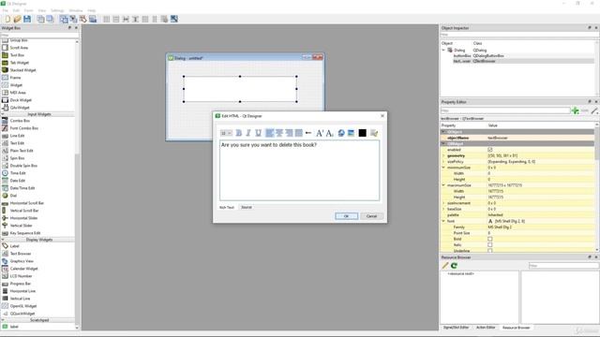
Task: Click the Open folder toolbar icon
Action: (x=17, y=19)
